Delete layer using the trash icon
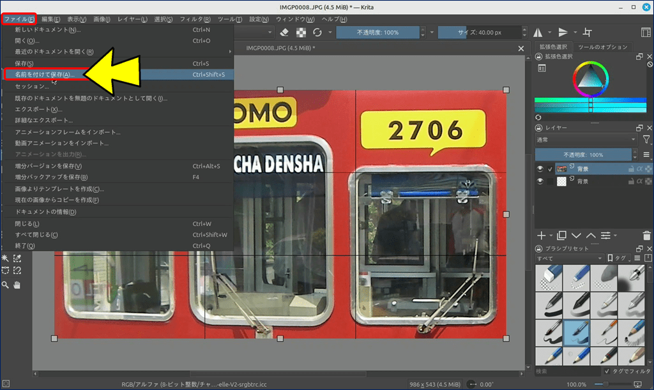This screenshot has width=654, height=390. pyautogui.click(x=647, y=236)
